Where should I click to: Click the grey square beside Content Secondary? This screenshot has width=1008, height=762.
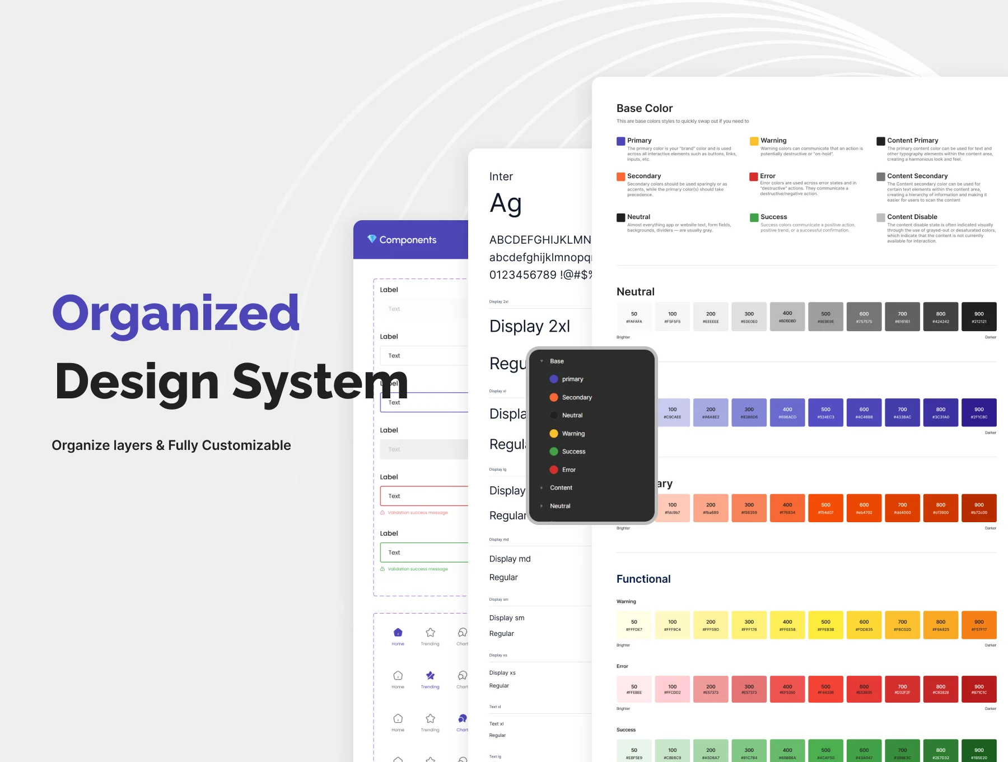[881, 176]
